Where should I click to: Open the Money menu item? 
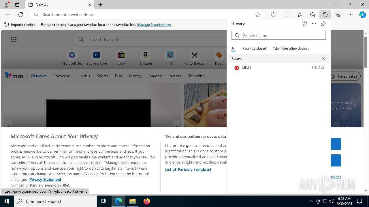click(135, 76)
